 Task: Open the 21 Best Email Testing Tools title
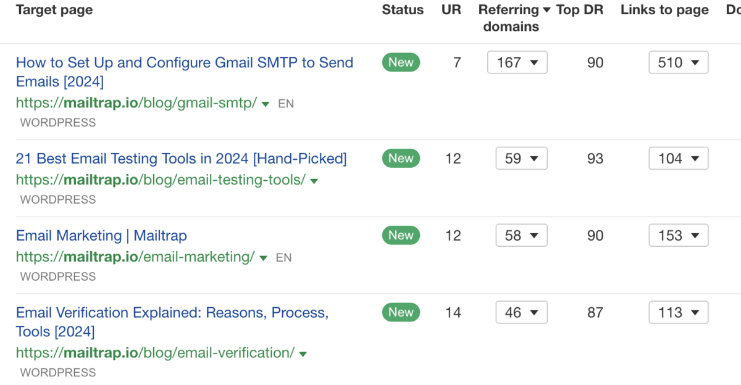coord(181,159)
